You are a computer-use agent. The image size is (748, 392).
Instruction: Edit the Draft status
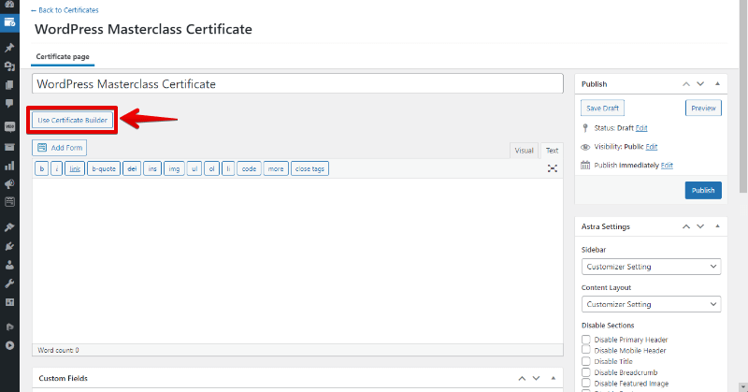[641, 128]
